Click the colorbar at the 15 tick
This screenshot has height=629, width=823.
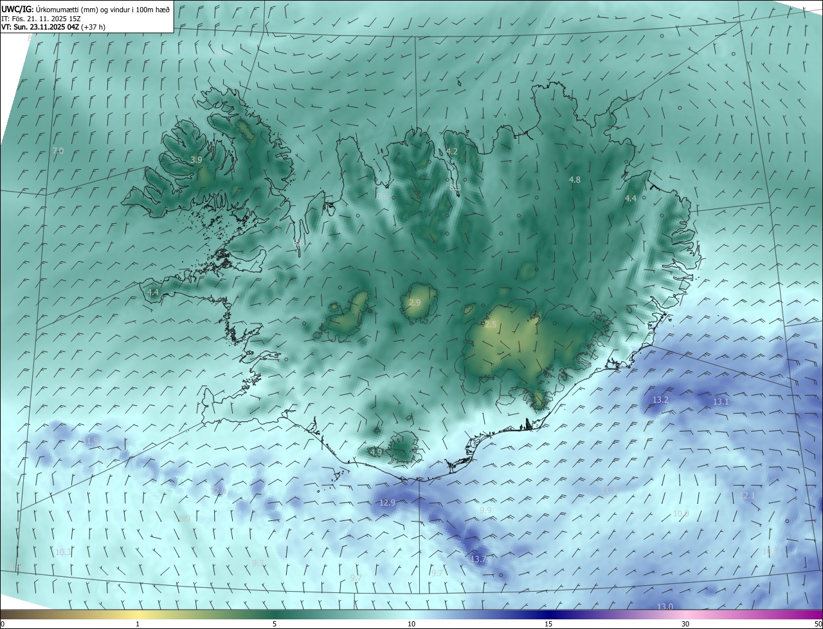548,614
